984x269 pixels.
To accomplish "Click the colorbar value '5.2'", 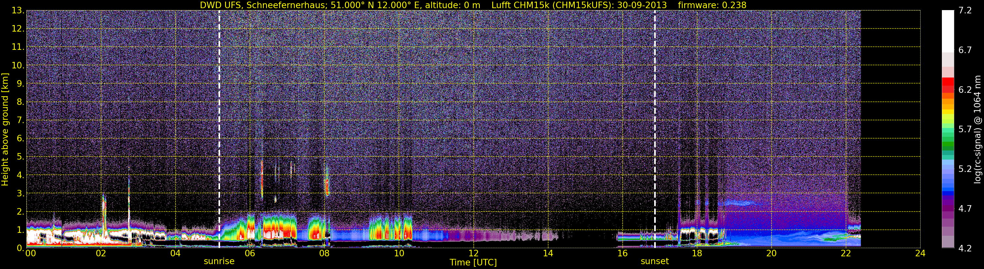I will (x=965, y=169).
